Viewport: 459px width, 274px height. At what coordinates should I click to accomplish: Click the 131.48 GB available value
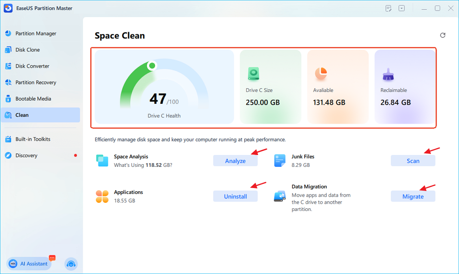(x=329, y=102)
